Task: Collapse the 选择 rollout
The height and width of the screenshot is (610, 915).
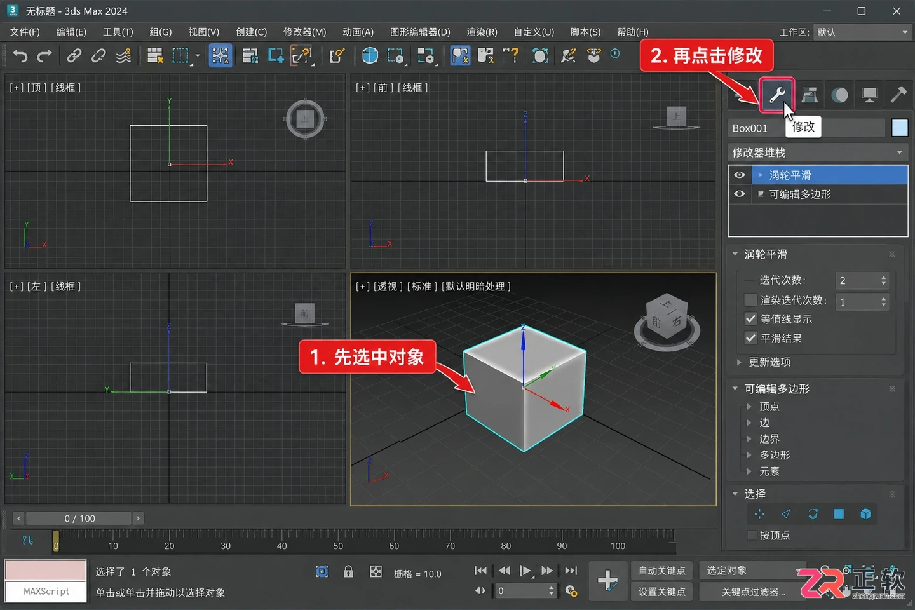Action: [735, 494]
